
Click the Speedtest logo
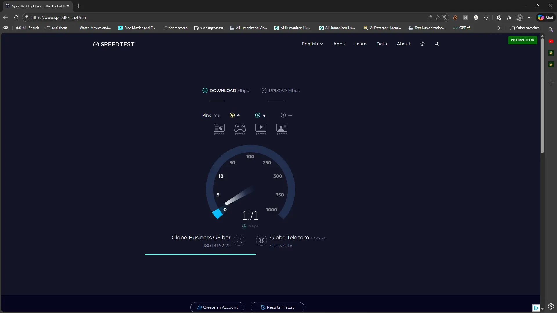tap(114, 44)
